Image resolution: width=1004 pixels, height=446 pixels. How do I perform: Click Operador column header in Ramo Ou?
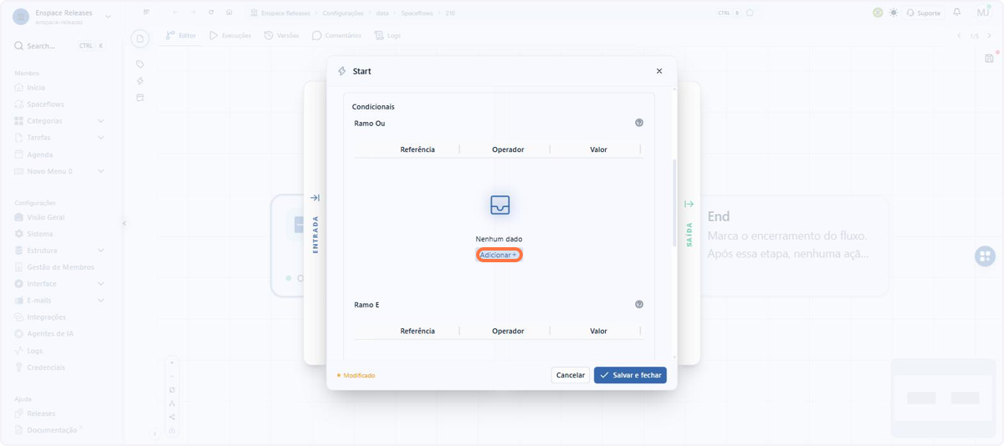click(508, 150)
